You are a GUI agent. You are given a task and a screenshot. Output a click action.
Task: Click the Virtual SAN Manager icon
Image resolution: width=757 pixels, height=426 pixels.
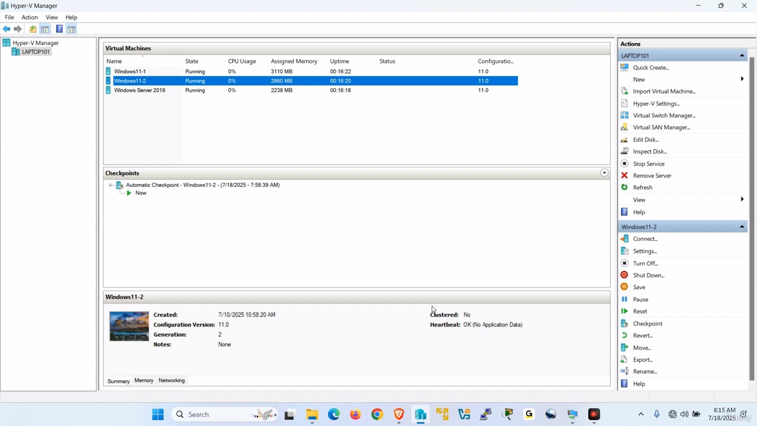click(x=624, y=127)
